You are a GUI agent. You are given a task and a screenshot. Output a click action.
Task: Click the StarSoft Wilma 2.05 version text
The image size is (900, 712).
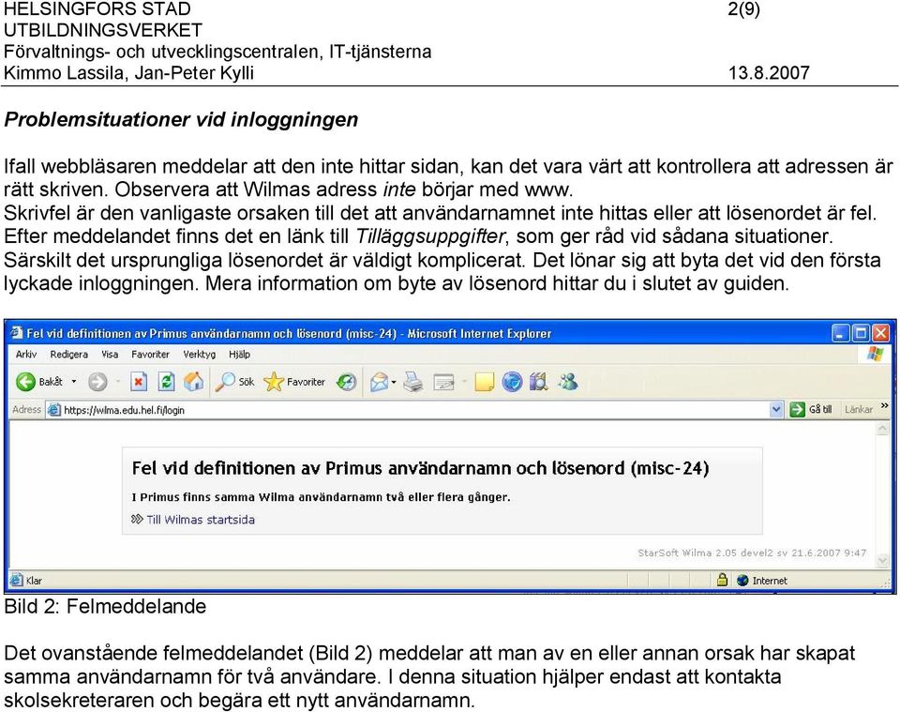coord(751,553)
